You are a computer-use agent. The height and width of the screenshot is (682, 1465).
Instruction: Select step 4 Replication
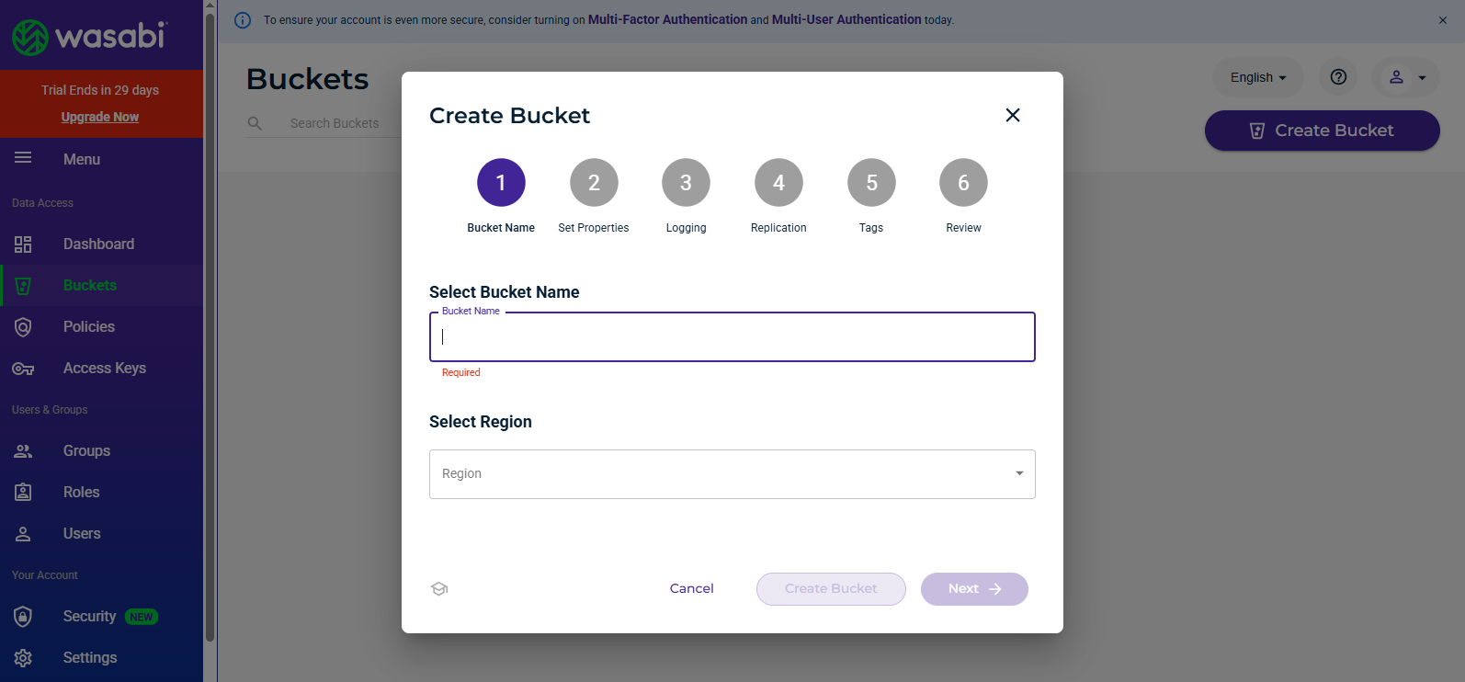pyautogui.click(x=778, y=183)
